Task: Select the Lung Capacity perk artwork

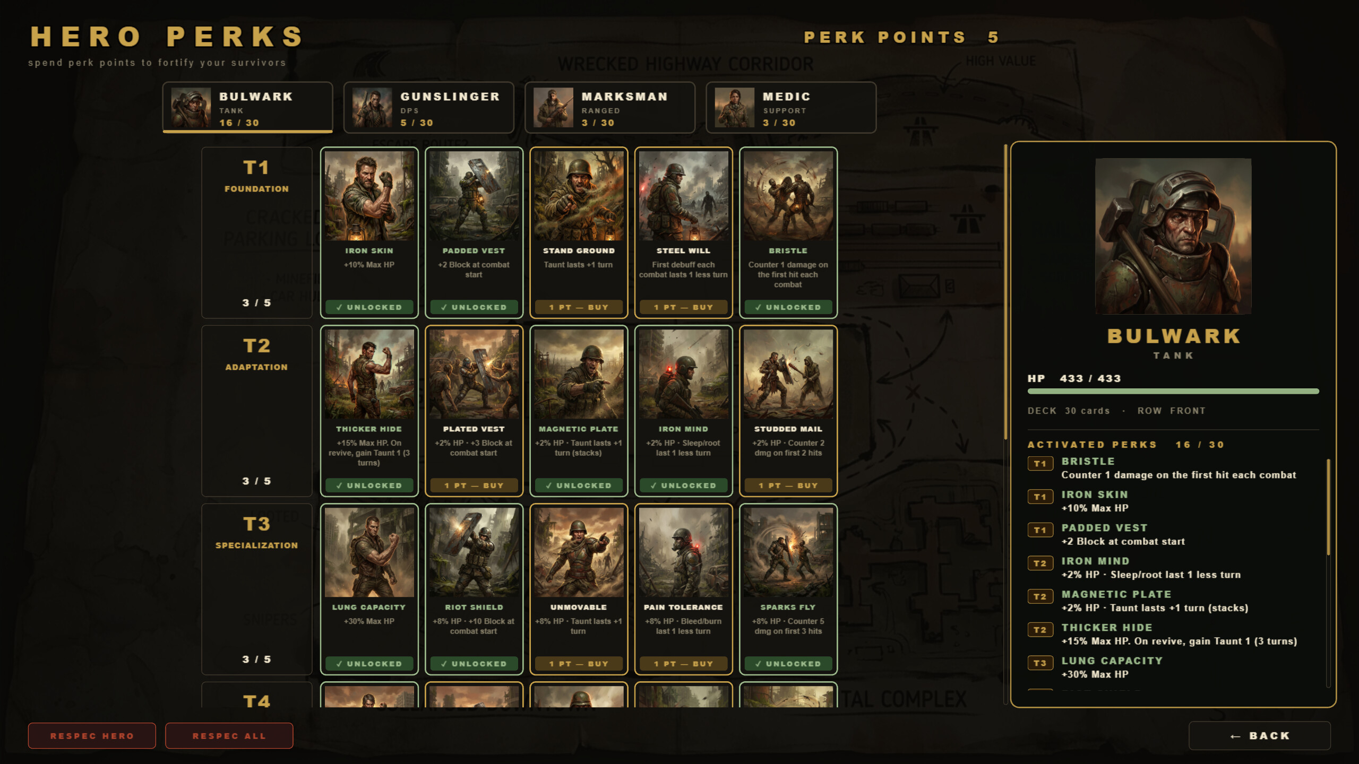Action: pos(369,552)
